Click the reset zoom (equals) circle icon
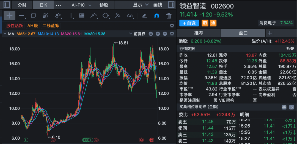Viewport: 297px width, 144px height. coord(151,34)
